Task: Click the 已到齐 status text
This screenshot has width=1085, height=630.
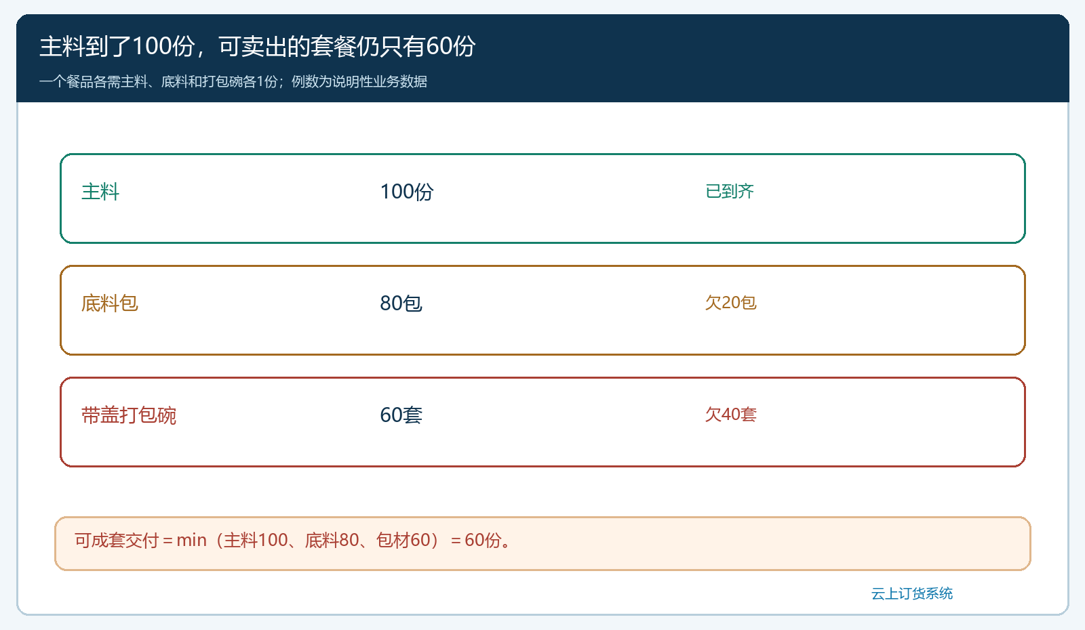Action: [730, 191]
